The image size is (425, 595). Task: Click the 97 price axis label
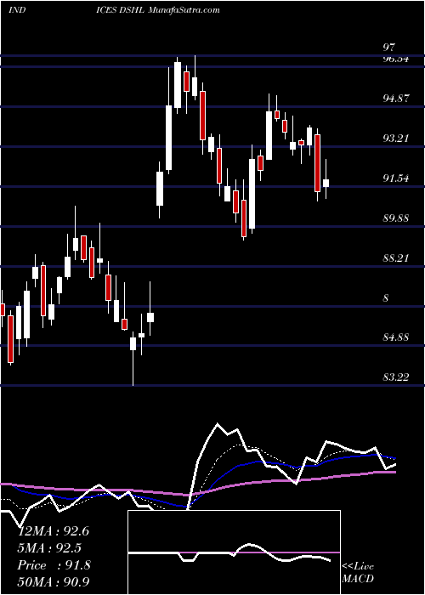389,48
